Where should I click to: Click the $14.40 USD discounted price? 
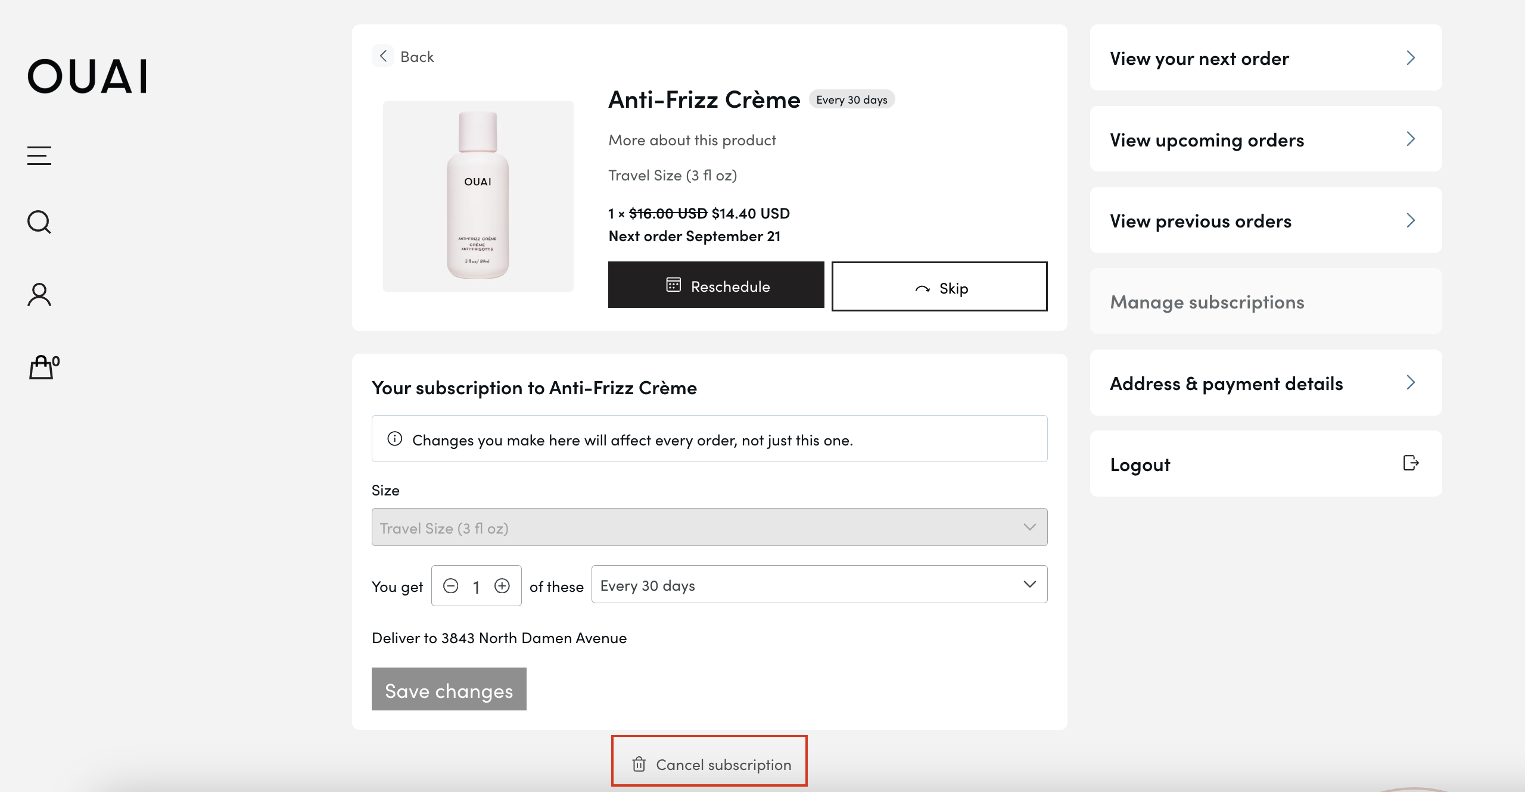click(751, 213)
